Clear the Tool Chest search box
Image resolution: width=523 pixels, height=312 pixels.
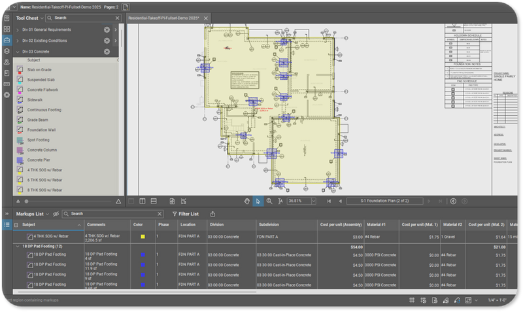118,18
